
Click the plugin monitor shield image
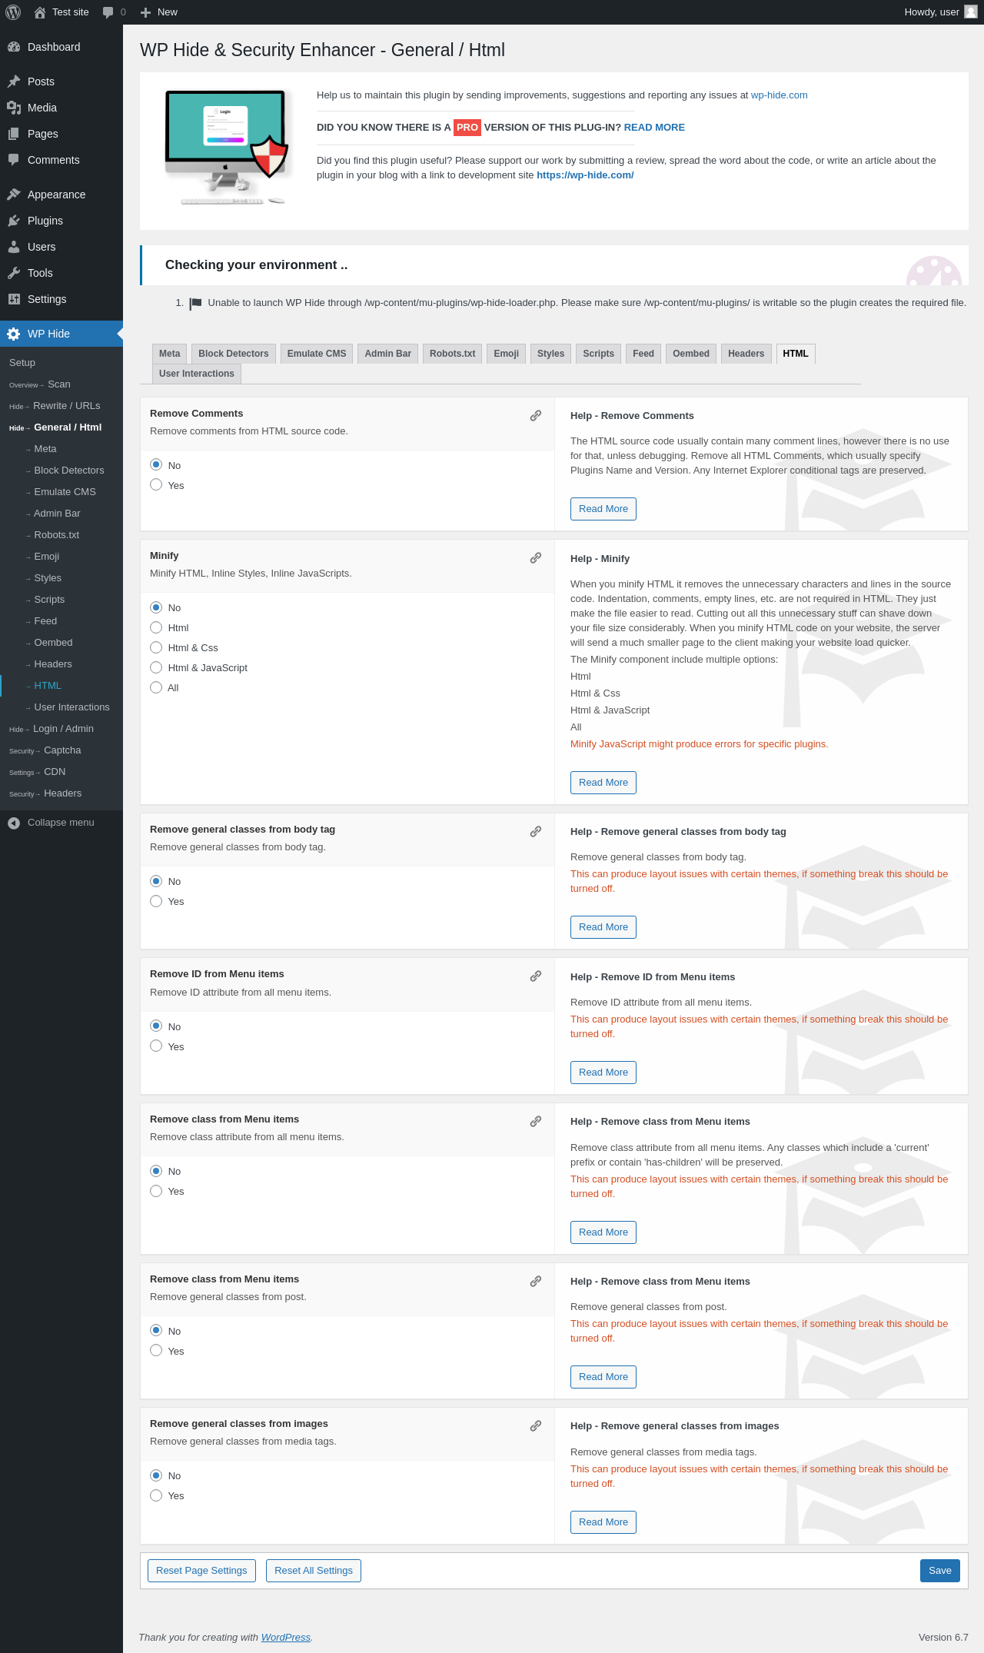[227, 147]
